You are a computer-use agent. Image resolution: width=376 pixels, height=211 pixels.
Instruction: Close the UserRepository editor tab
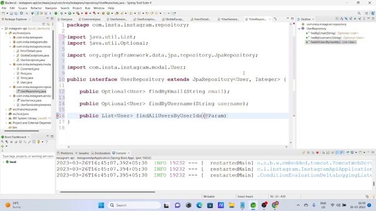click(x=270, y=19)
